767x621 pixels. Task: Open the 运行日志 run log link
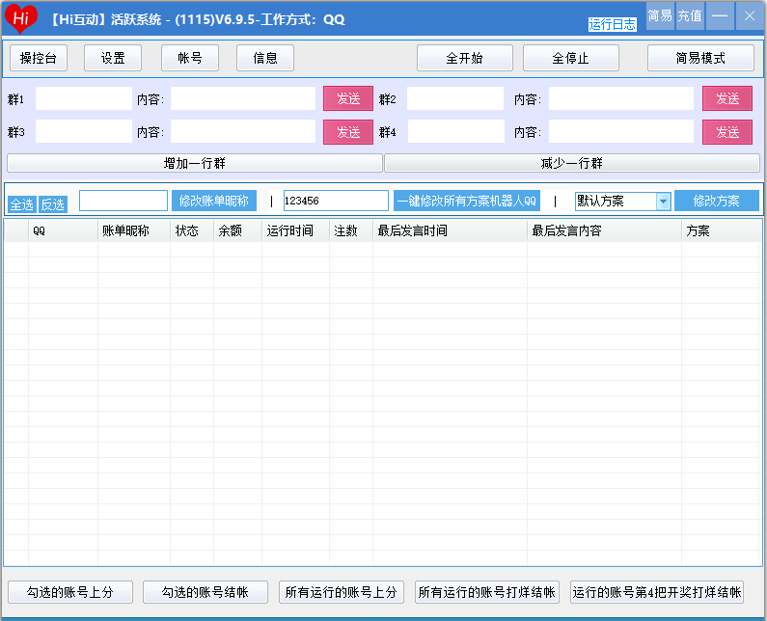pos(612,24)
